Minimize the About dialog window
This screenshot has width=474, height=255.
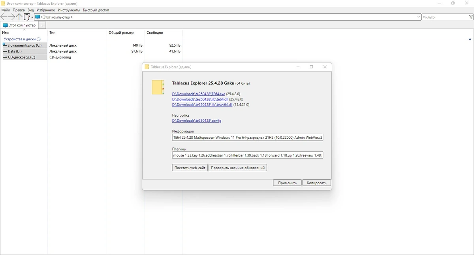tap(297, 67)
